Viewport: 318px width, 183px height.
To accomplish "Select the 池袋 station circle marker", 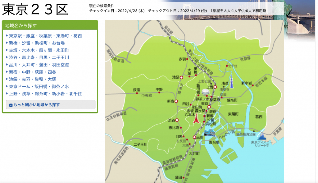I will tap(181, 77).
